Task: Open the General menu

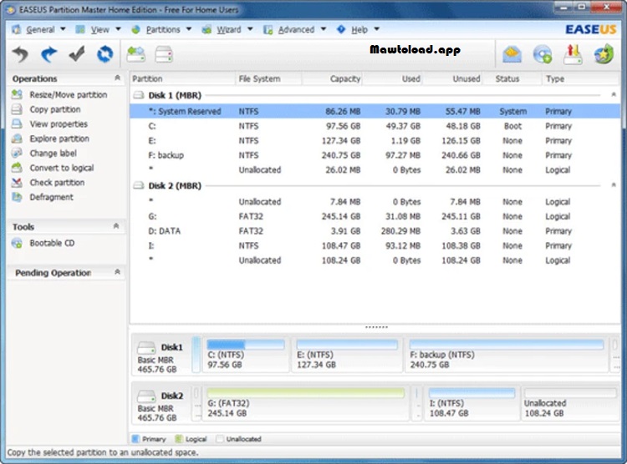Action: coord(39,29)
